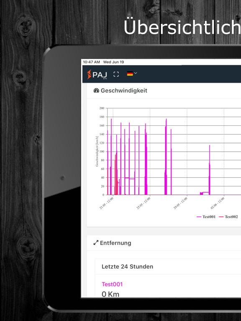The height and width of the screenshot is (321, 241).
Task: Select the Entfernung panel heading
Action: [115, 243]
